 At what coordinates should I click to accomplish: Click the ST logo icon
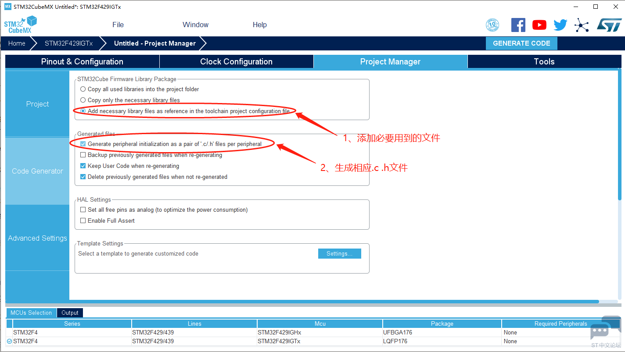609,25
